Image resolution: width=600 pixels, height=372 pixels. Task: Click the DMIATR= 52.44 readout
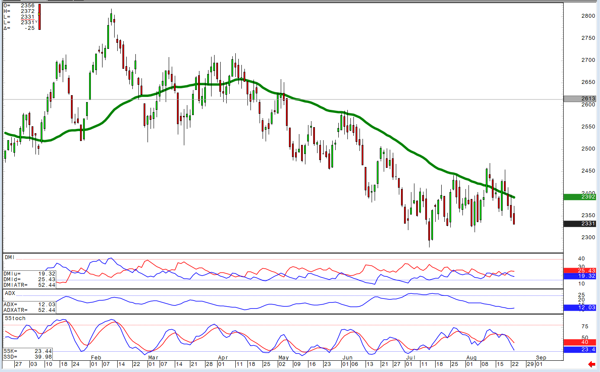click(29, 285)
